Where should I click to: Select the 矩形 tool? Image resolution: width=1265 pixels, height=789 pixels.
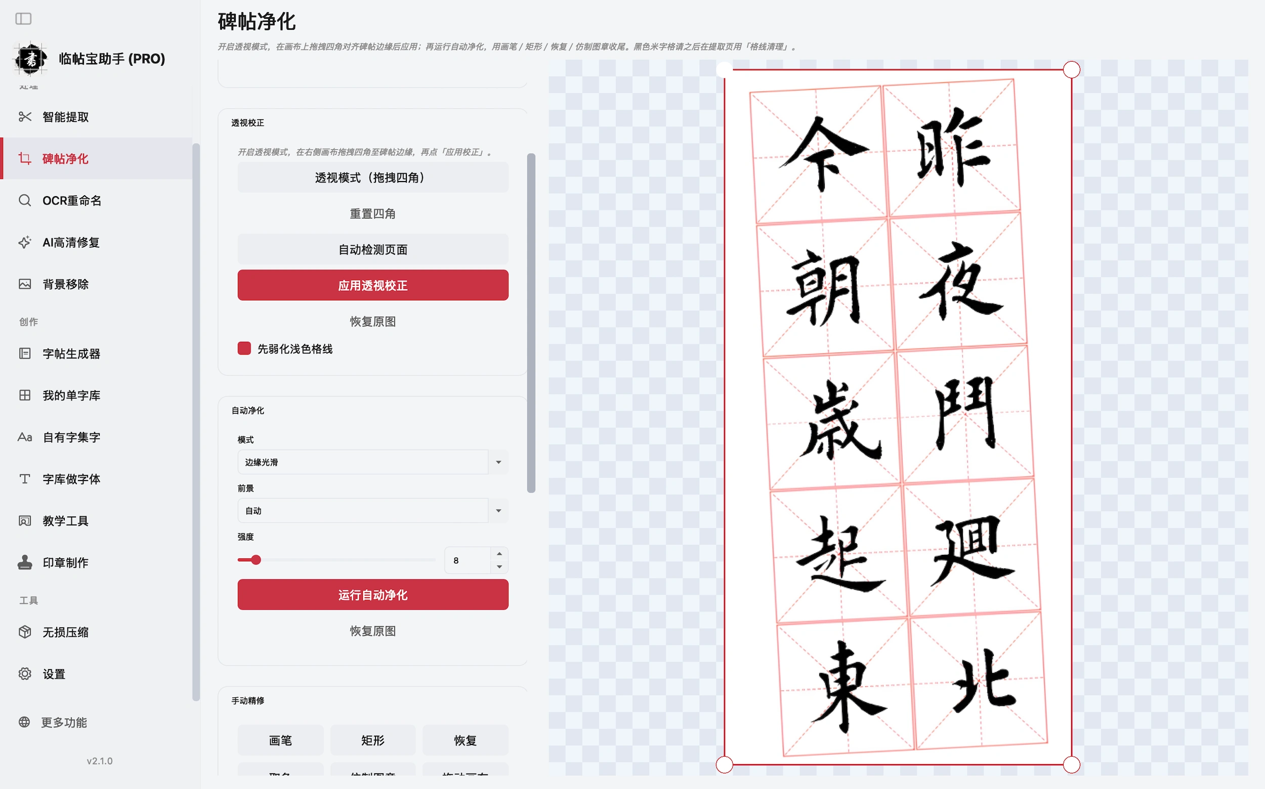[x=373, y=740]
